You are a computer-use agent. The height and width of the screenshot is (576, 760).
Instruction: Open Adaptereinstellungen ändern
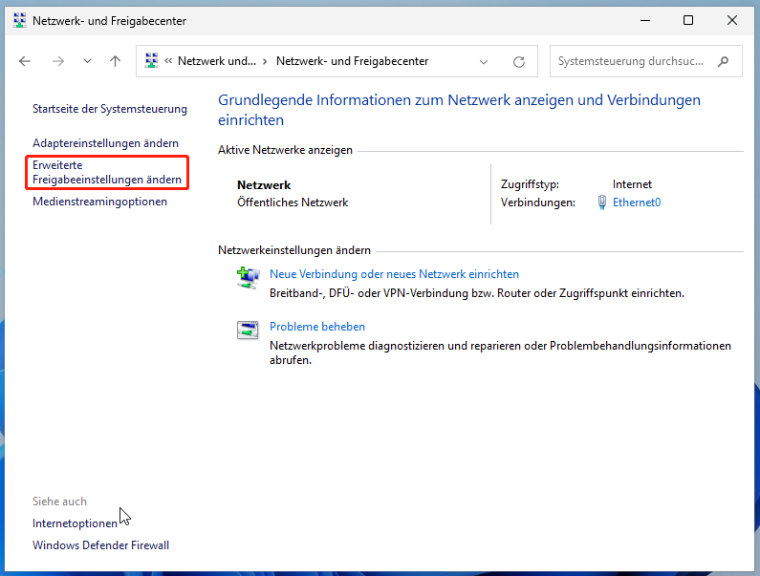coord(106,143)
